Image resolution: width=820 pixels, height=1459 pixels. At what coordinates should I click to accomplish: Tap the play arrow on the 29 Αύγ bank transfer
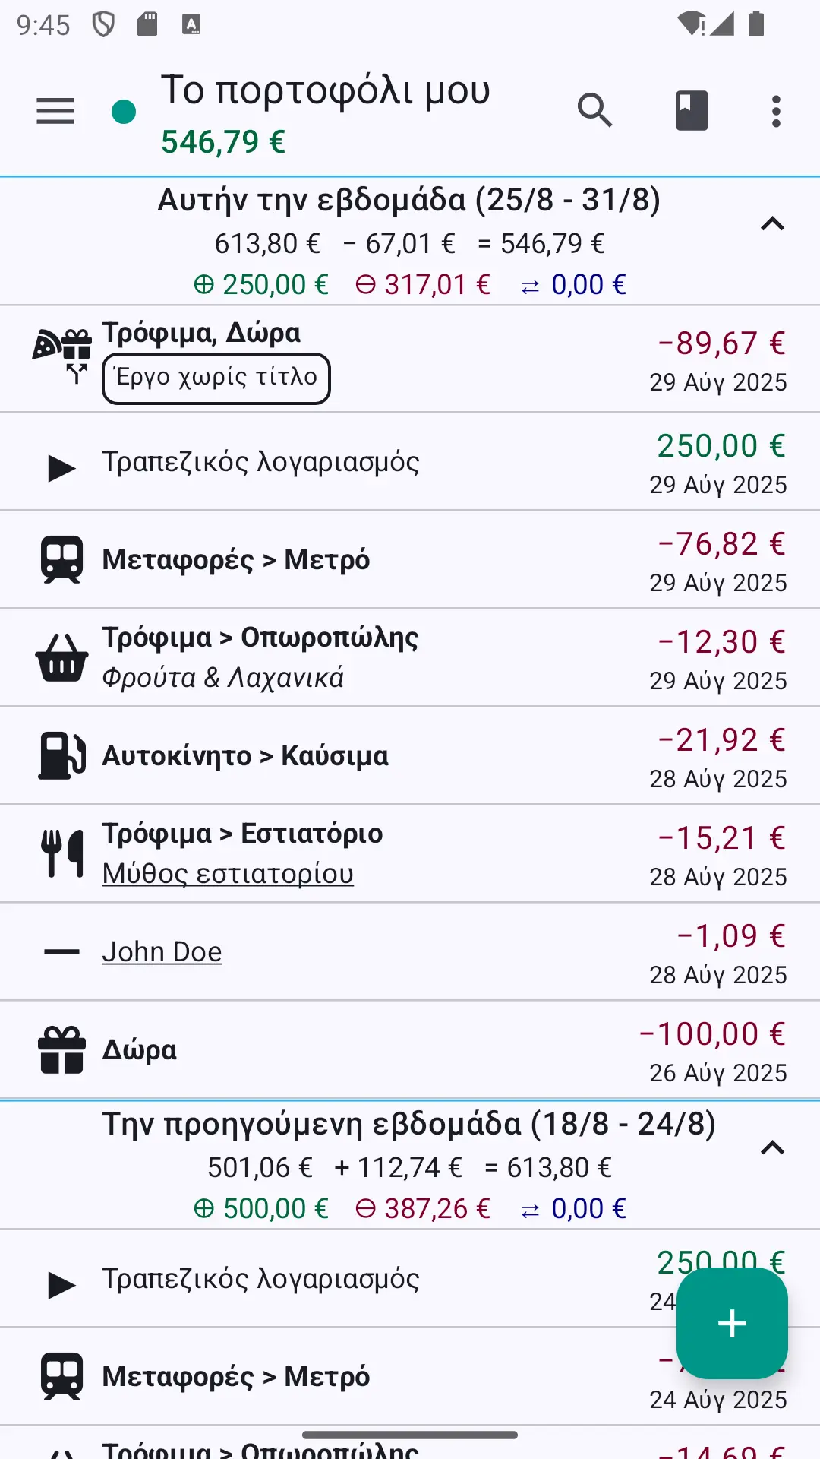tap(61, 468)
